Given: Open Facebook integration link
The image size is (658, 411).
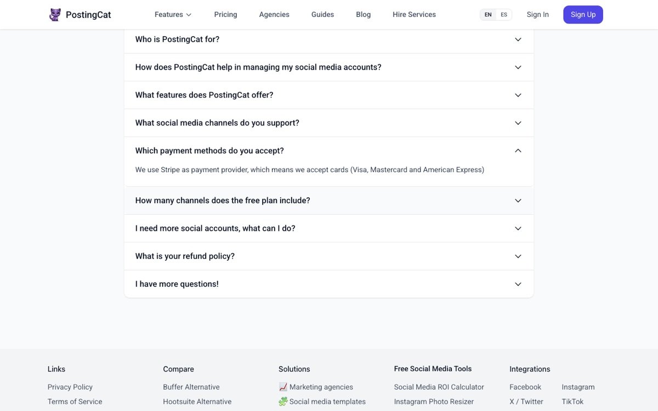Looking at the screenshot, I should tap(525, 387).
